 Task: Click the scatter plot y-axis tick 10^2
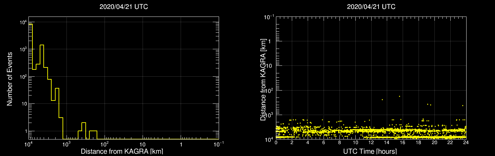tap(270, 90)
